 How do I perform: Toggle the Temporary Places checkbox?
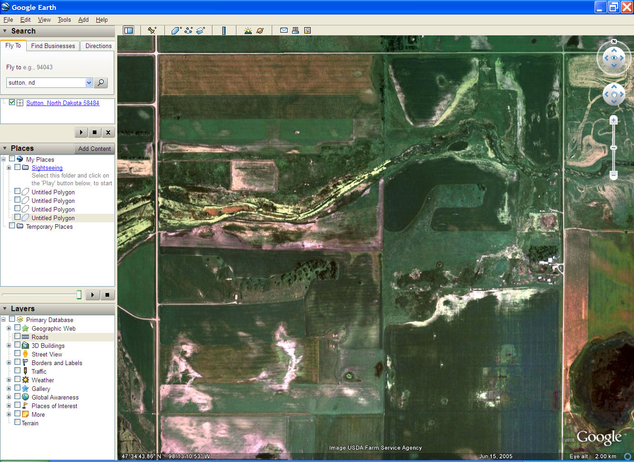12,226
